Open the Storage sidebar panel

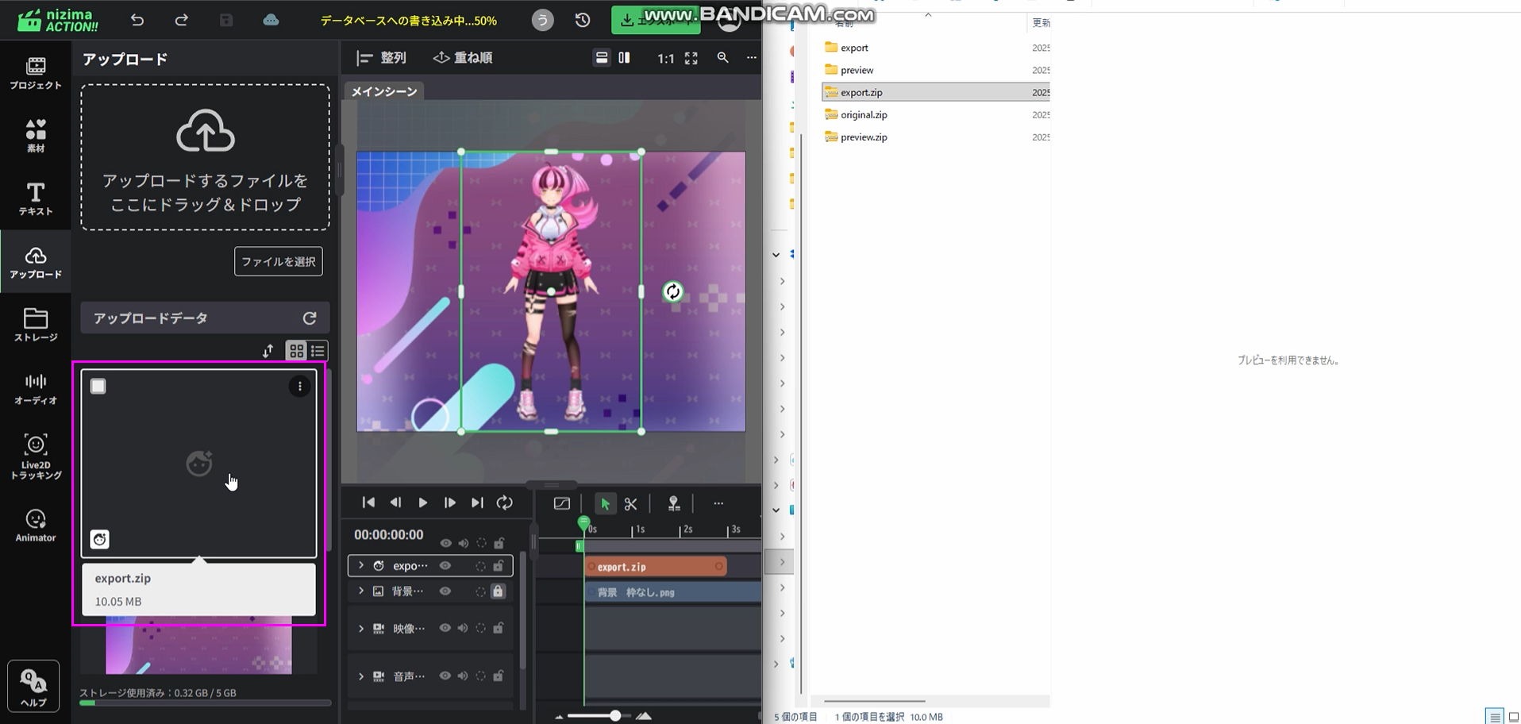[36, 324]
